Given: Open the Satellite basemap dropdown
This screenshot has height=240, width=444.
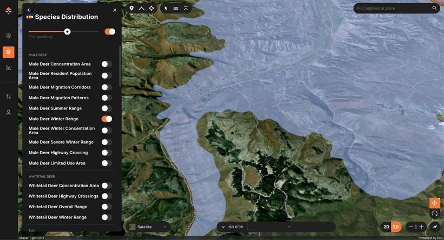Looking at the screenshot, I should [147, 227].
